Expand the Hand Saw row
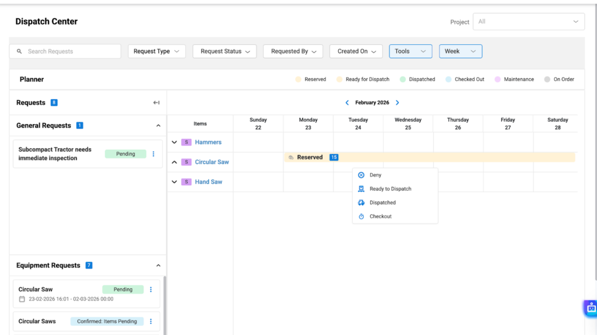 (174, 182)
